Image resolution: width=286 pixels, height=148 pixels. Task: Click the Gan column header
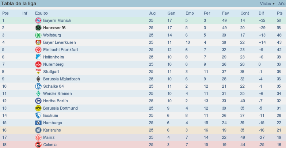click(171, 13)
